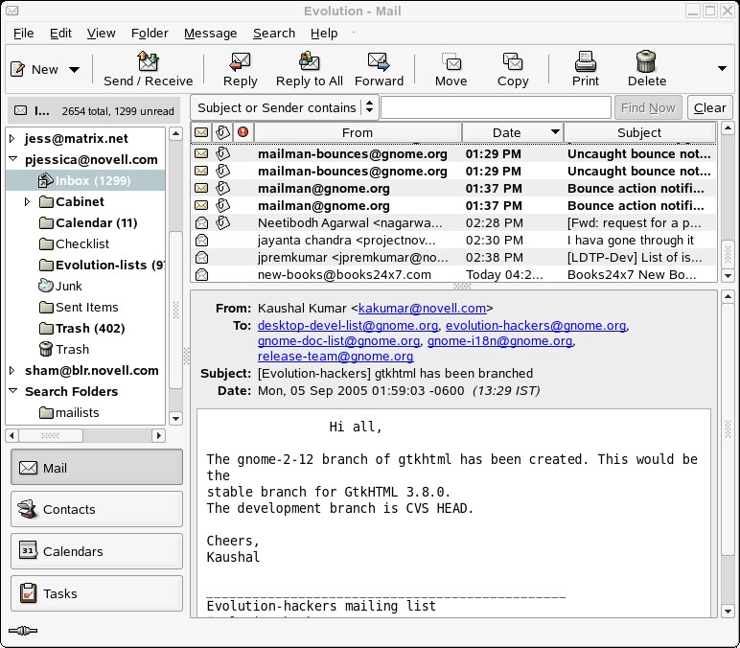
Task: Sort by the attachment column header
Action: (222, 132)
